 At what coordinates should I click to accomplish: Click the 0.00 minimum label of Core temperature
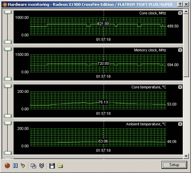[25, 109]
